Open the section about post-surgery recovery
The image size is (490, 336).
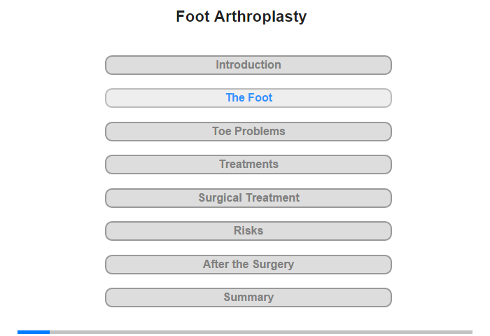click(248, 265)
